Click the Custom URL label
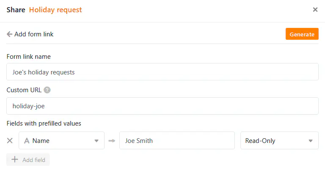325x170 pixels. [x=24, y=90]
